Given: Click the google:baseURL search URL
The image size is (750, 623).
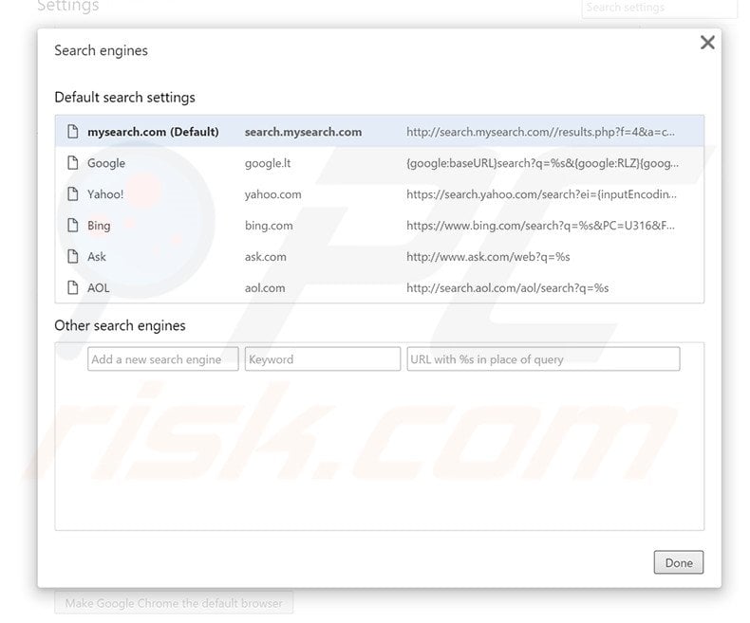Looking at the screenshot, I should (x=542, y=163).
